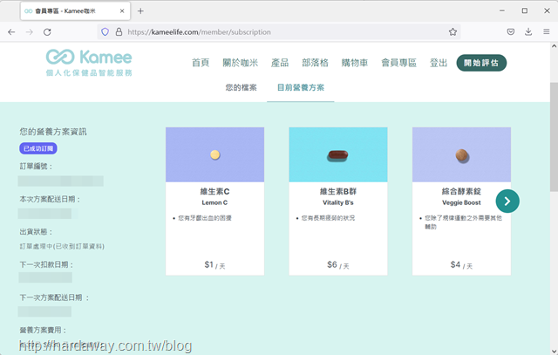Open the Pocket save icon
Image resolution: width=558 pixels, height=355 pixels.
coord(511,32)
